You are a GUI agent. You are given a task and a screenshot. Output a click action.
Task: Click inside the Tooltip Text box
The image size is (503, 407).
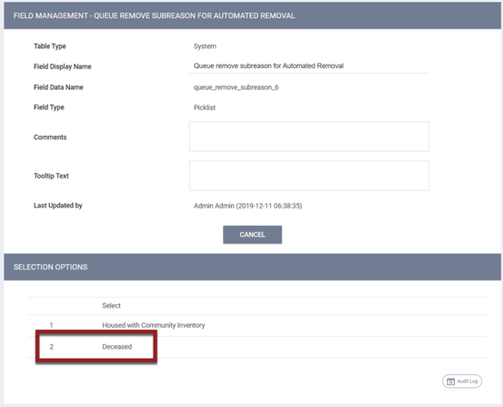[309, 176]
